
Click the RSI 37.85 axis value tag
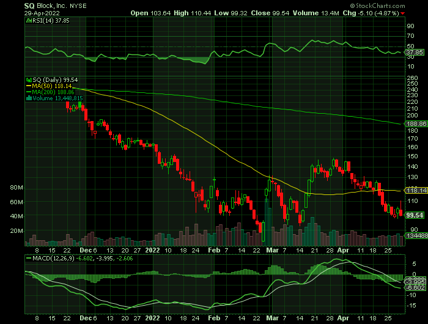coord(415,52)
